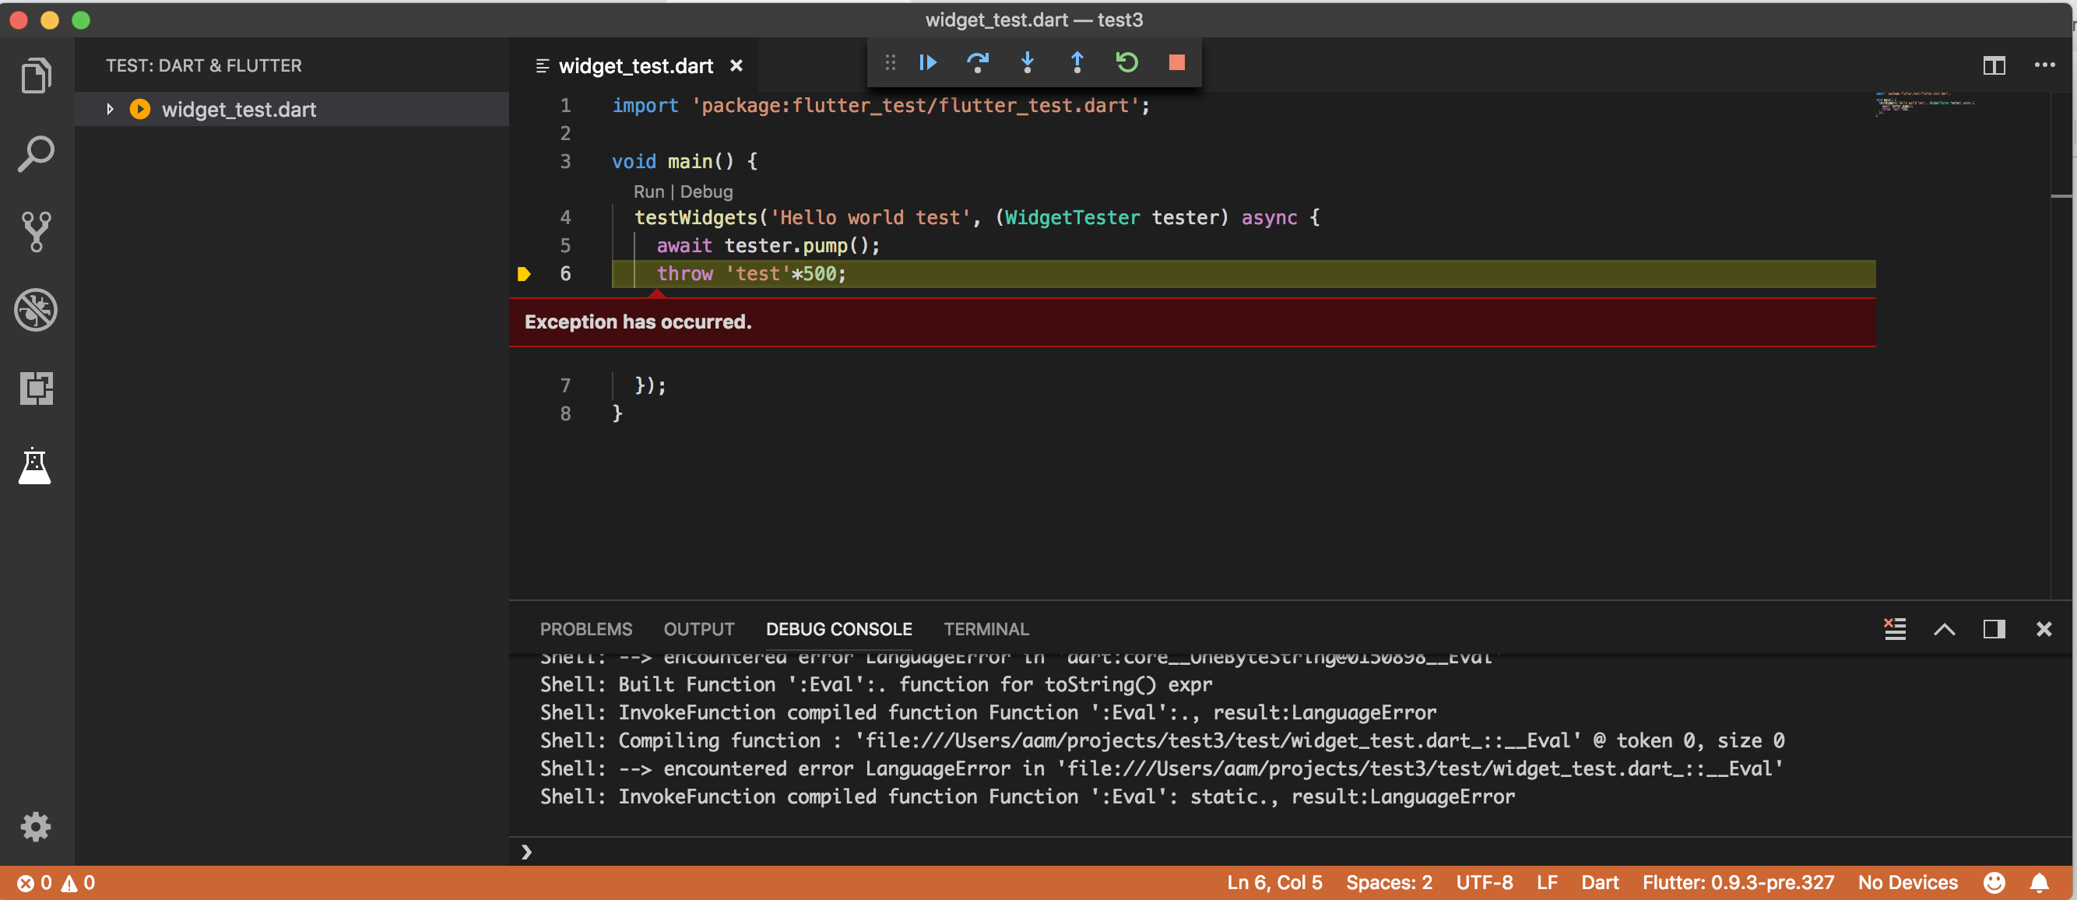Open the Search view icon
Image resolution: width=2077 pixels, height=900 pixels.
coord(37,153)
